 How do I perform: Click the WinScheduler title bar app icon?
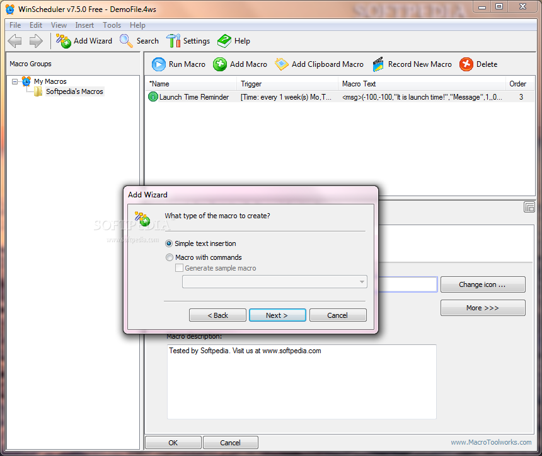(x=10, y=9)
